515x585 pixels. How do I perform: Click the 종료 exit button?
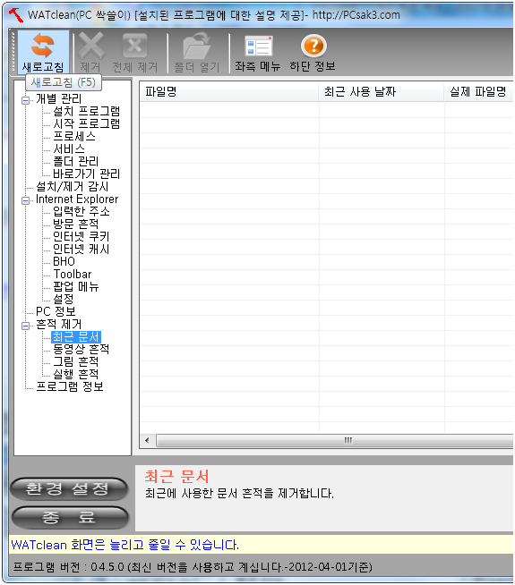(70, 518)
